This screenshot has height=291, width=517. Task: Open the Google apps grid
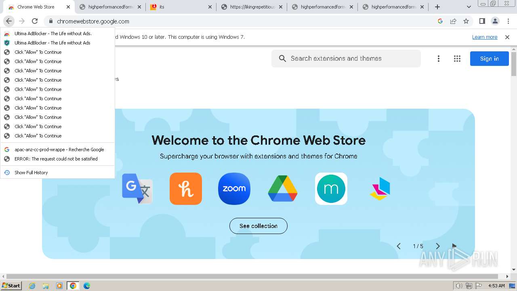[457, 59]
